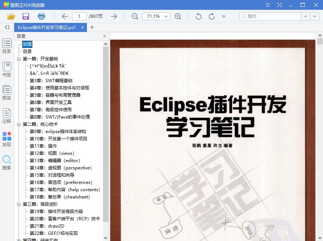The height and width of the screenshot is (241, 323).
Task: Click the zoom out magnifier
Action: click(x=135, y=16)
